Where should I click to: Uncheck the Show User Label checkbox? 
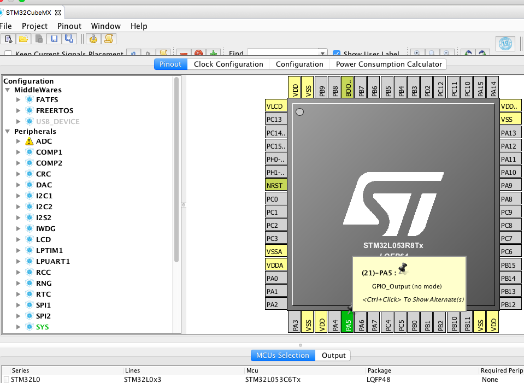pyautogui.click(x=337, y=55)
